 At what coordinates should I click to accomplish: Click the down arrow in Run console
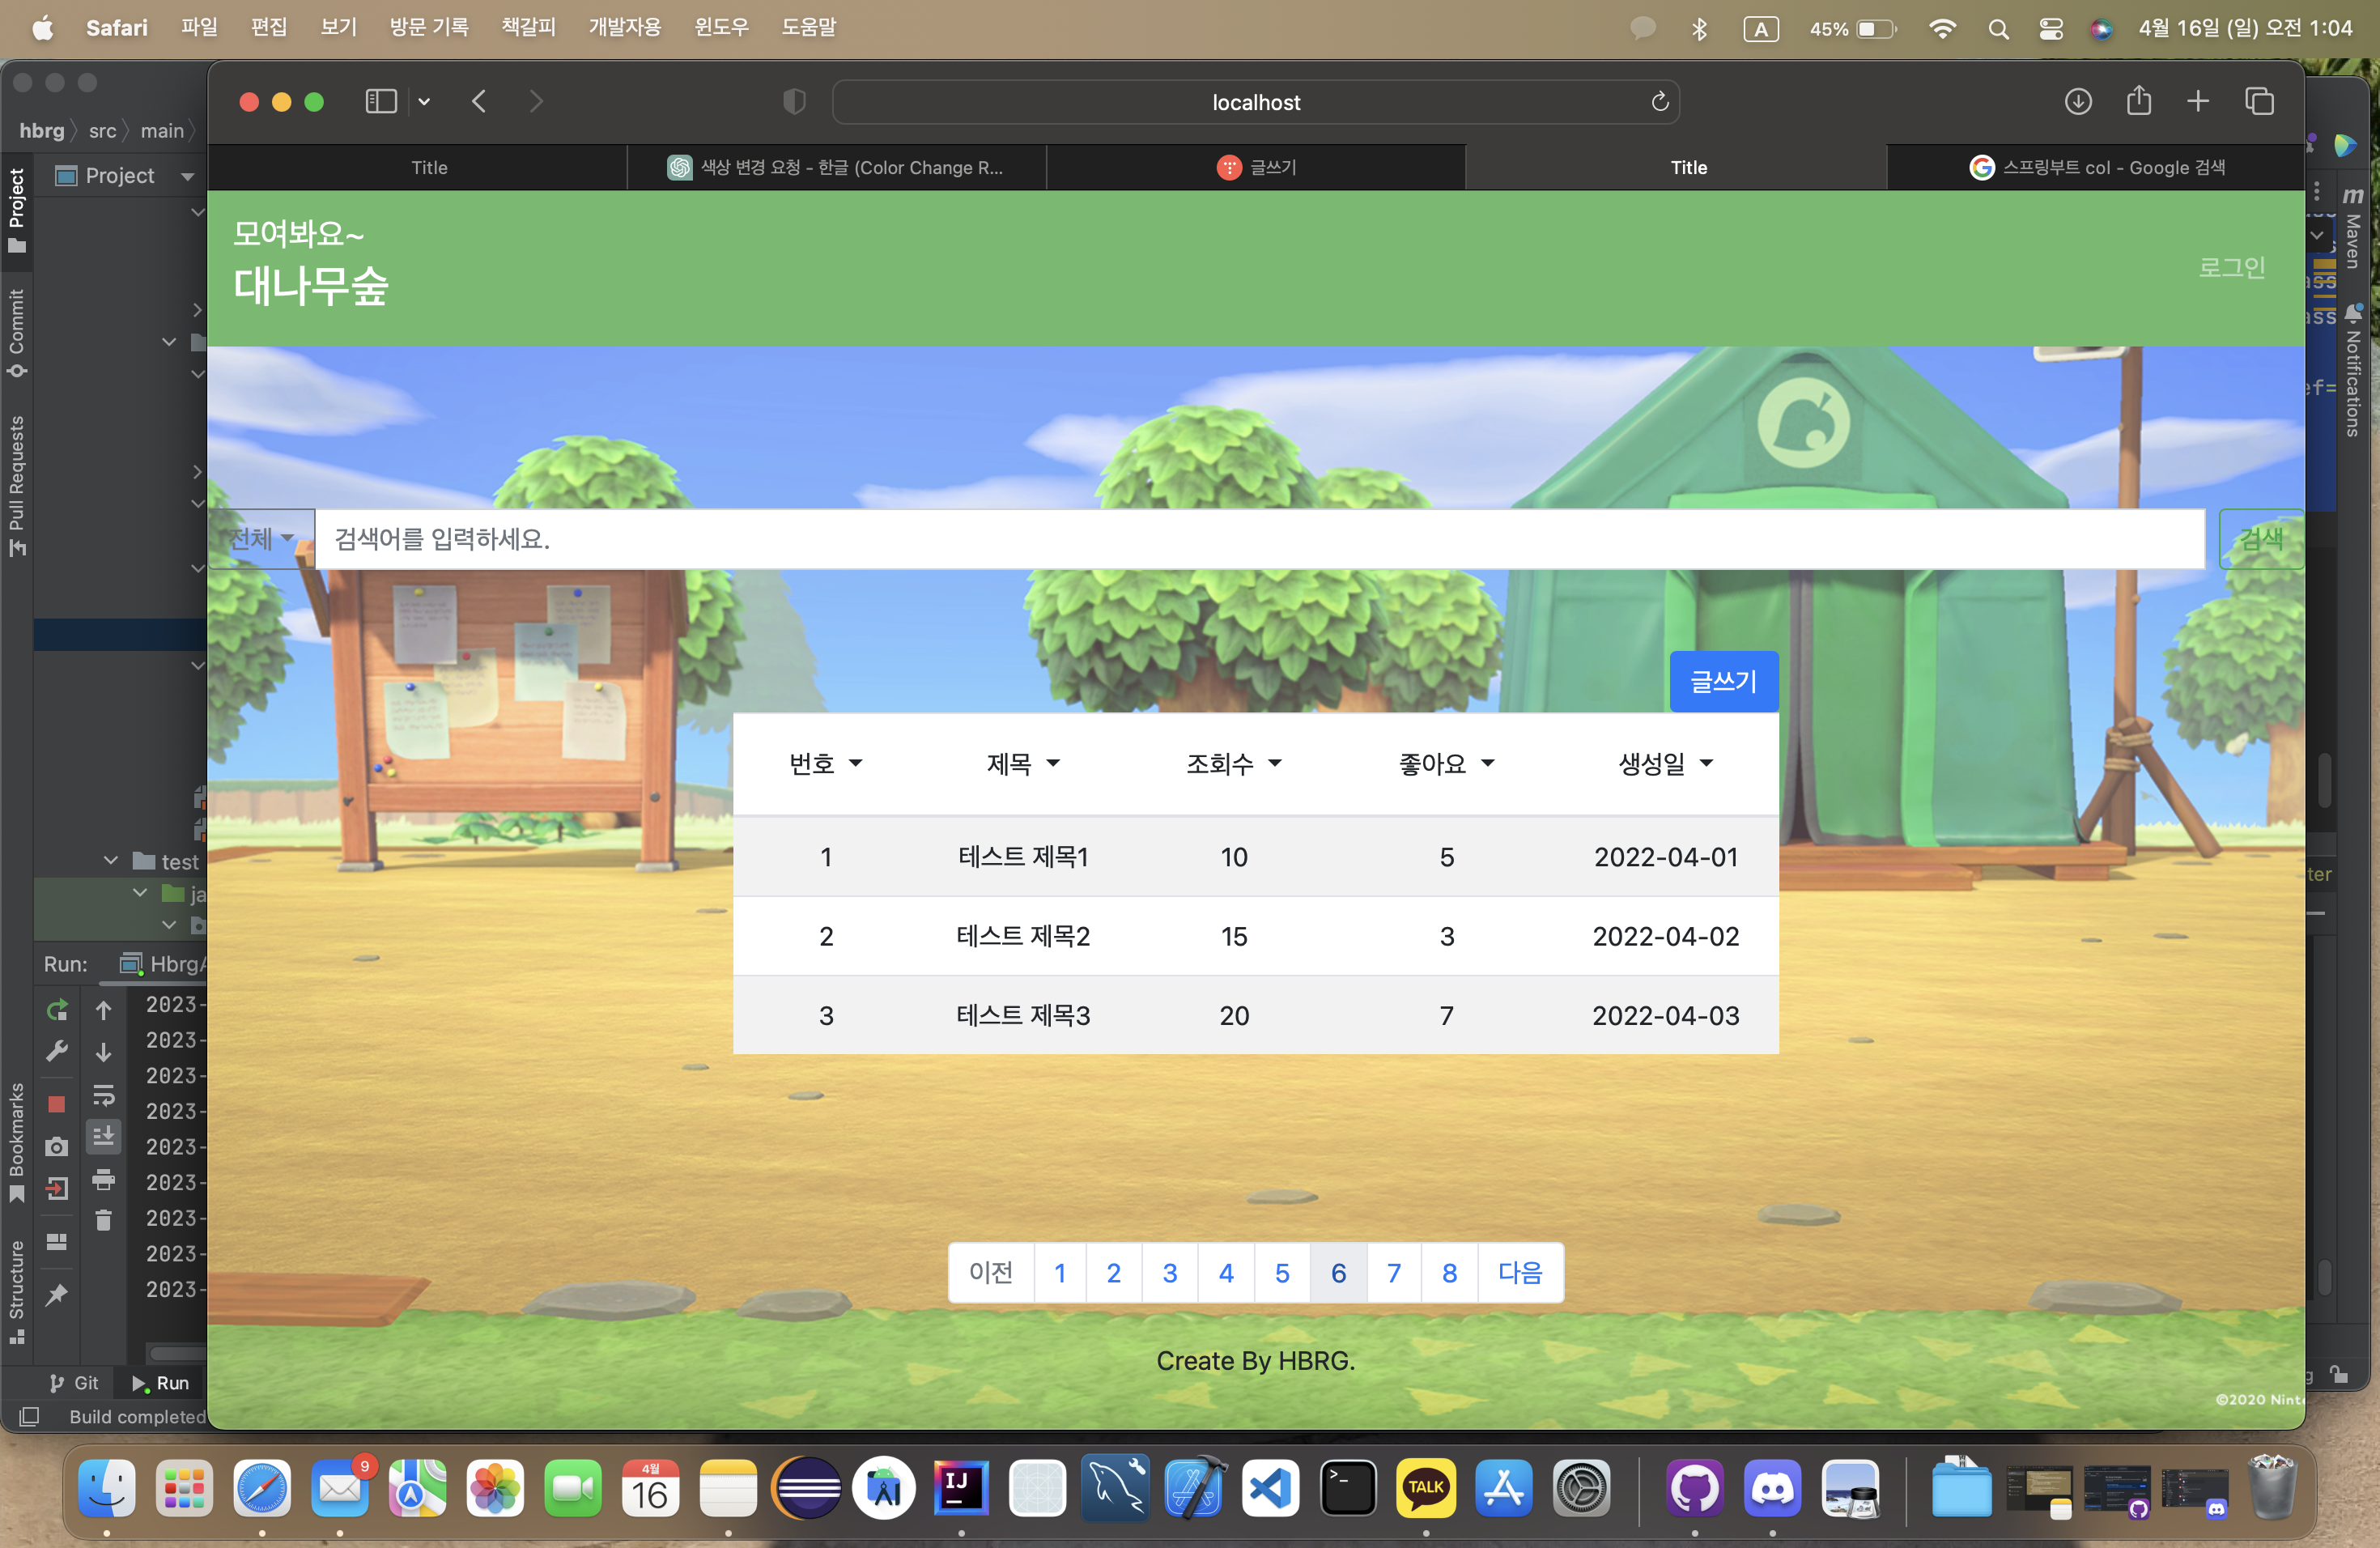tap(103, 1052)
